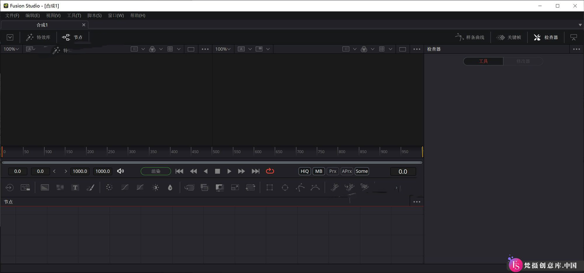Screen dimensions: 584x273
Task: Add a Channel Booleans node
Action: tap(205, 188)
